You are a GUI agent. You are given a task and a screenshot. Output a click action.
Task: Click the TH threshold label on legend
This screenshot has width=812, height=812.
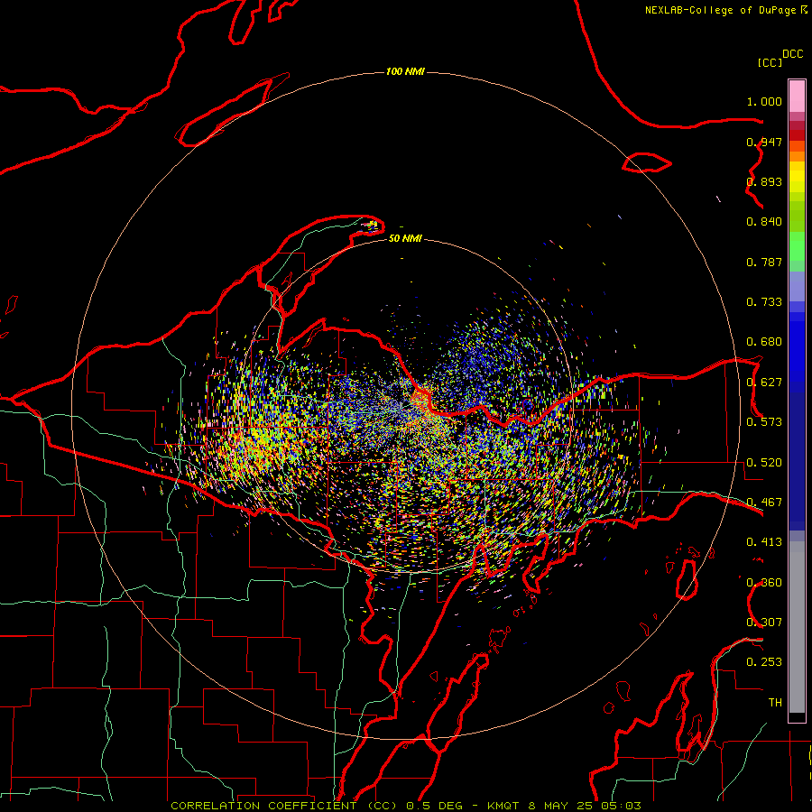coord(775,703)
